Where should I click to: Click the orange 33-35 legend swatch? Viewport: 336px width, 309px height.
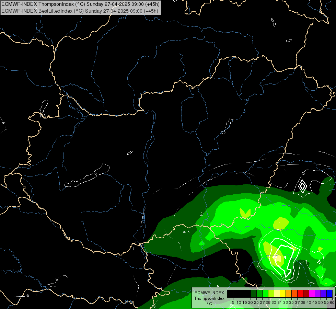tap(289, 294)
